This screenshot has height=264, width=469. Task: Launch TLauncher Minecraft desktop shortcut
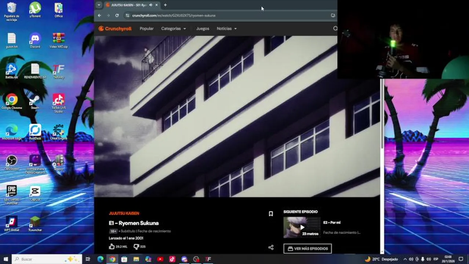tap(35, 224)
